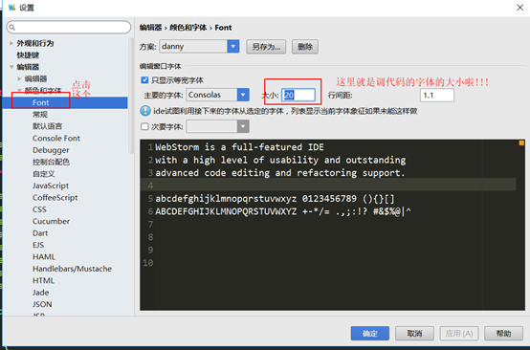Viewport: 530px width, 350px height.
Task: Open the Handlebars/Mustache settings entry
Action: coord(72,269)
